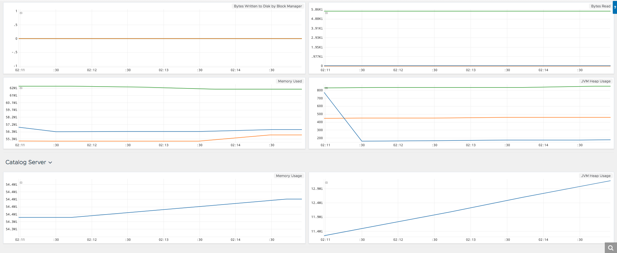Click the 5.86Ki axis label in Bytes Read
Image resolution: width=617 pixels, height=253 pixels.
317,10
